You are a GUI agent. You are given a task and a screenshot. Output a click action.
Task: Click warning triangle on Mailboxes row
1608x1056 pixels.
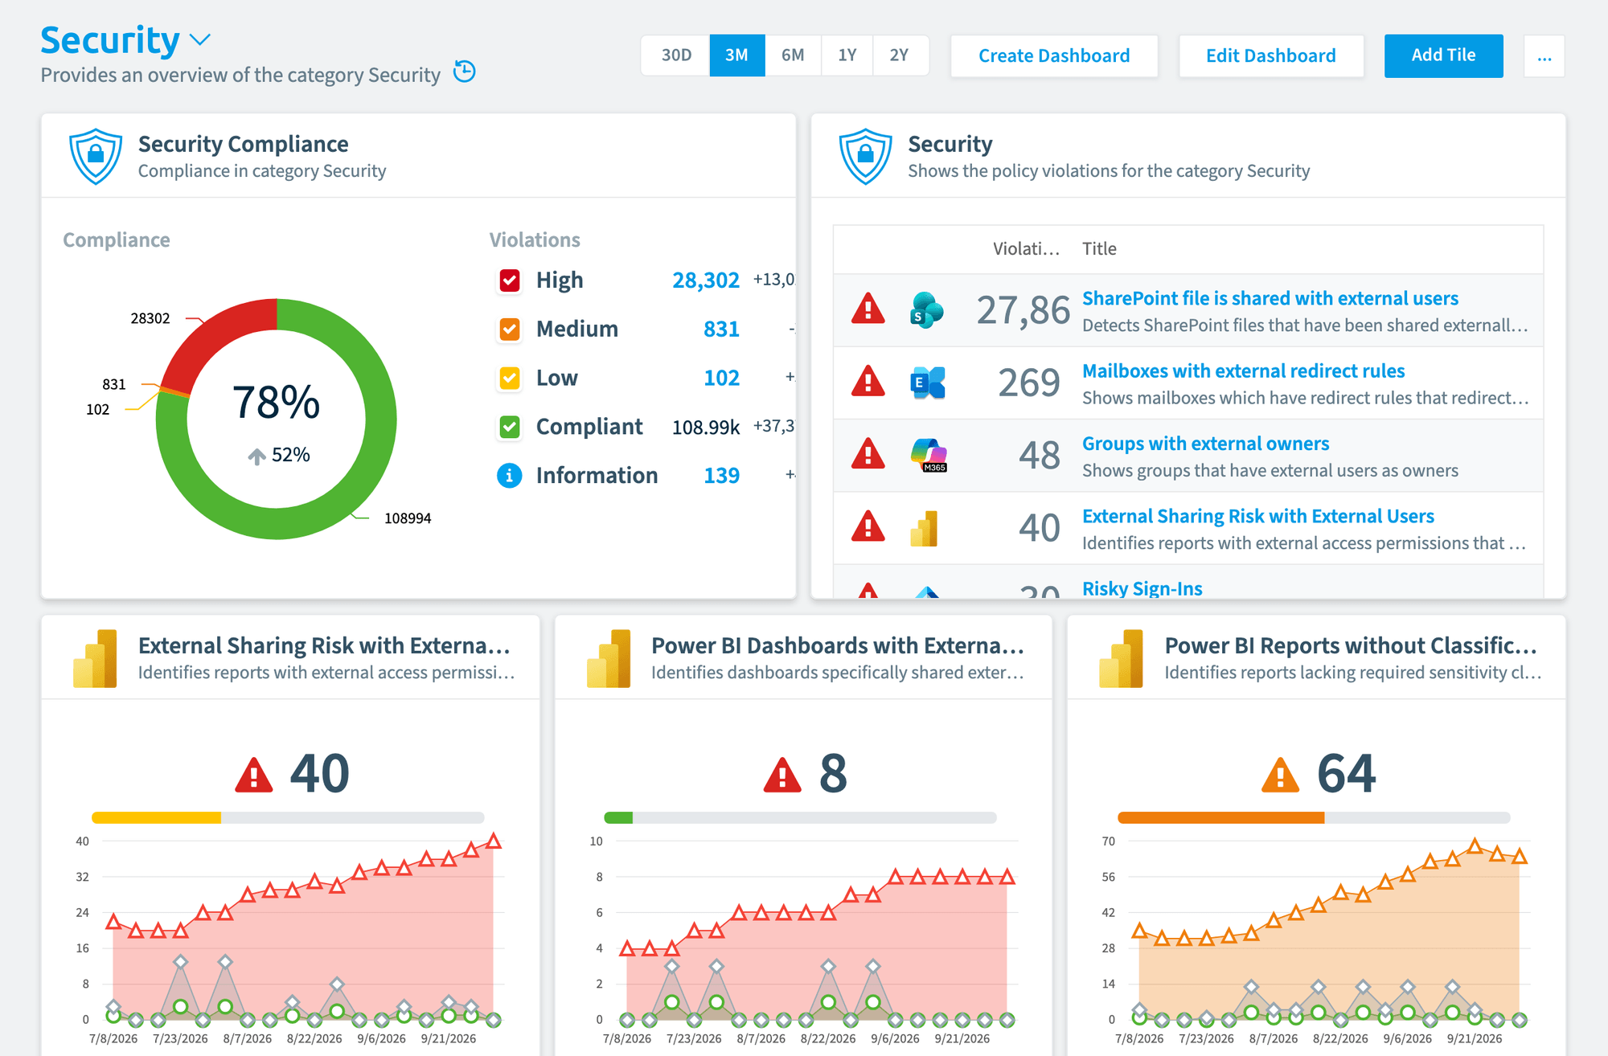[868, 381]
